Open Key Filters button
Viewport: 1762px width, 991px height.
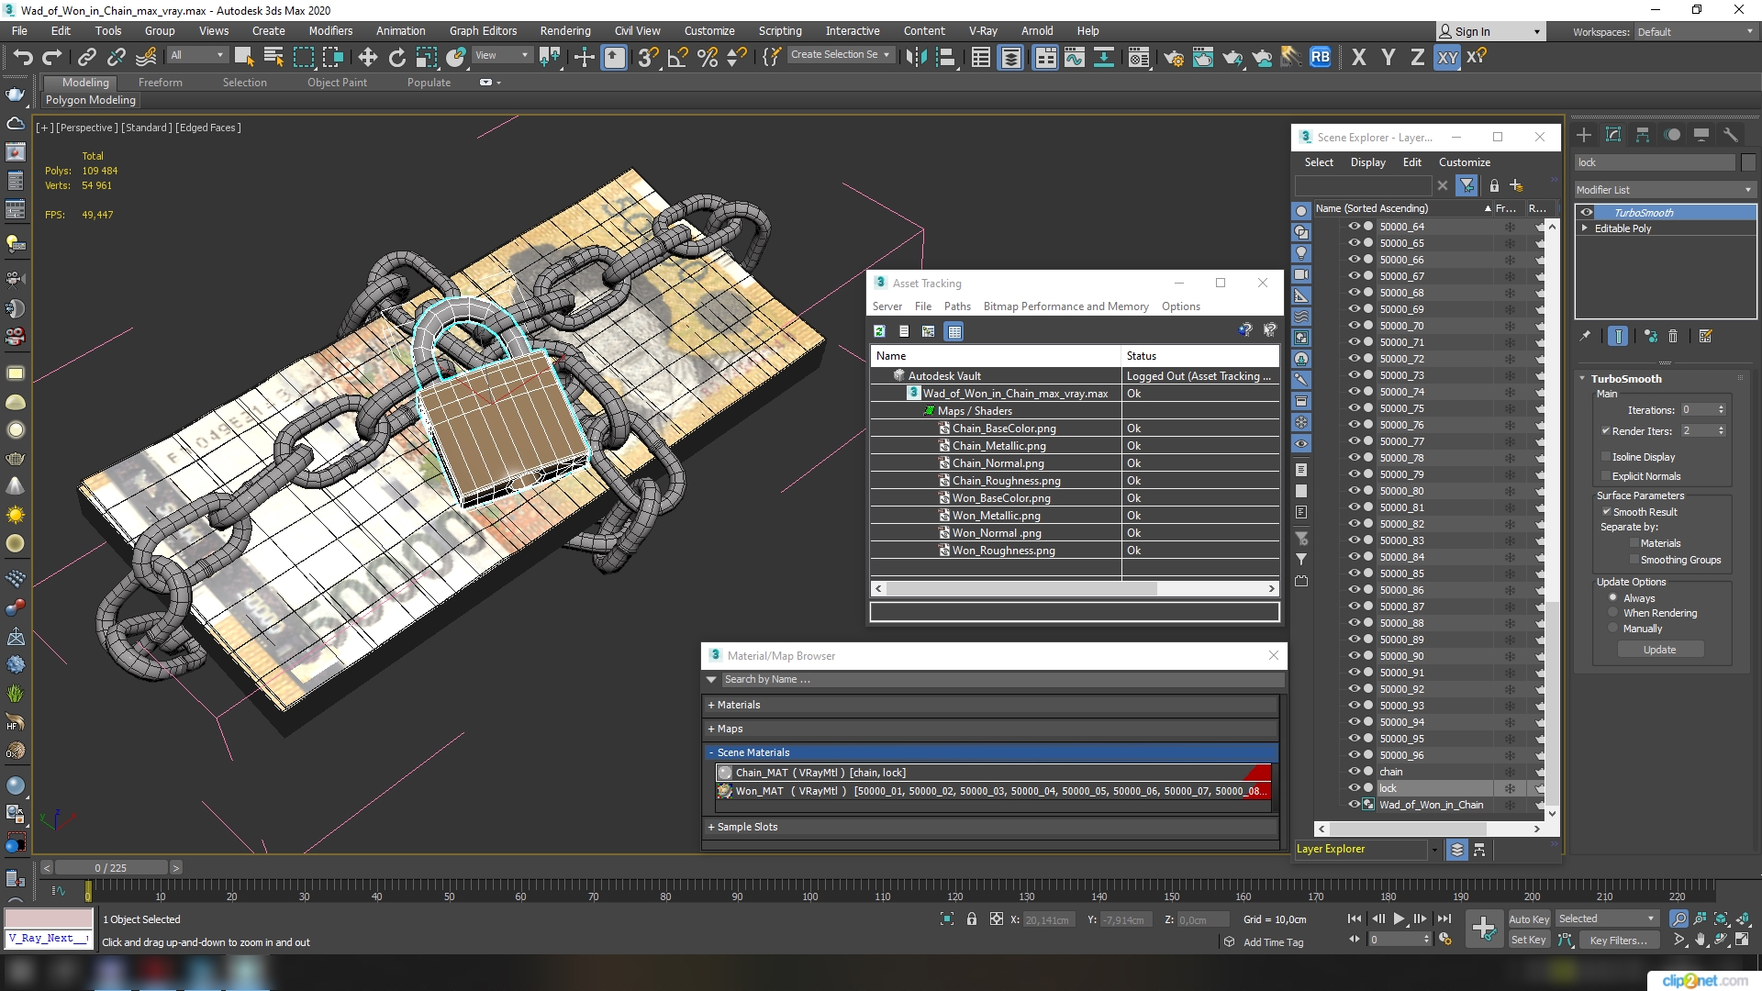(x=1618, y=941)
